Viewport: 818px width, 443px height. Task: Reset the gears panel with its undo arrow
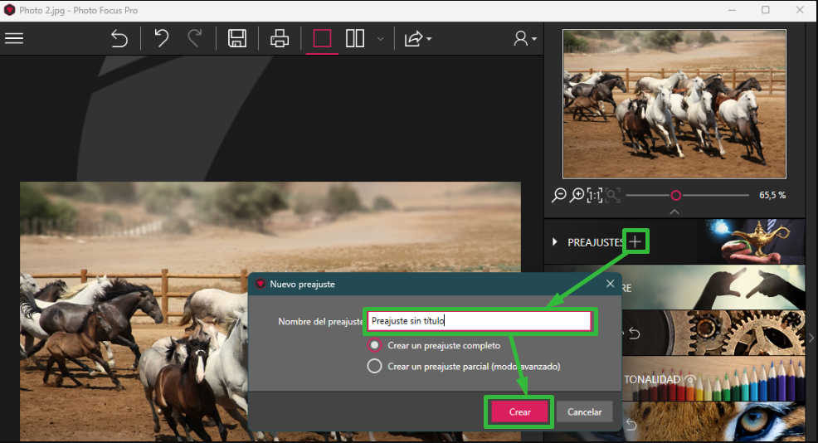coord(635,333)
